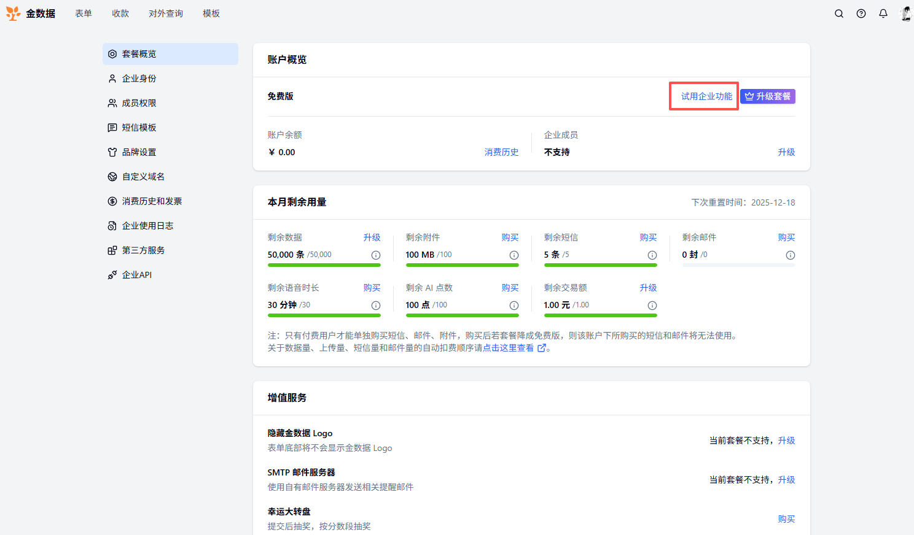
Task: Click the 剩余附件 green progress bar
Action: [462, 265]
